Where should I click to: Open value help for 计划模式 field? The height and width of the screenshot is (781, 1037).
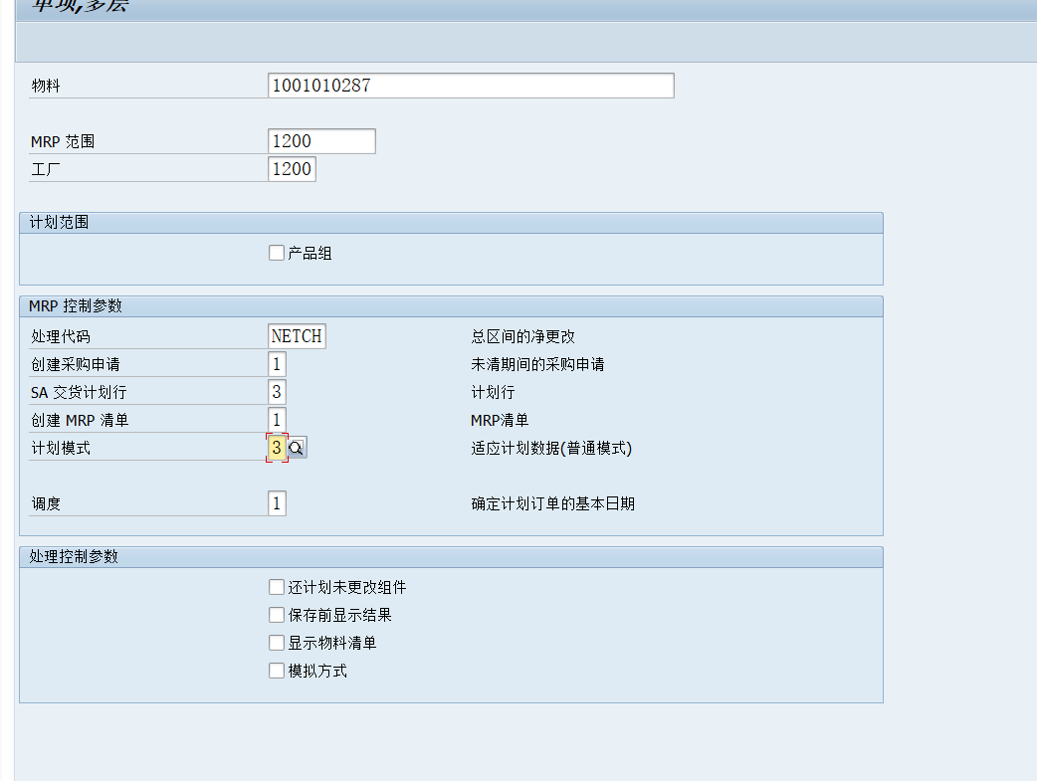click(x=296, y=447)
